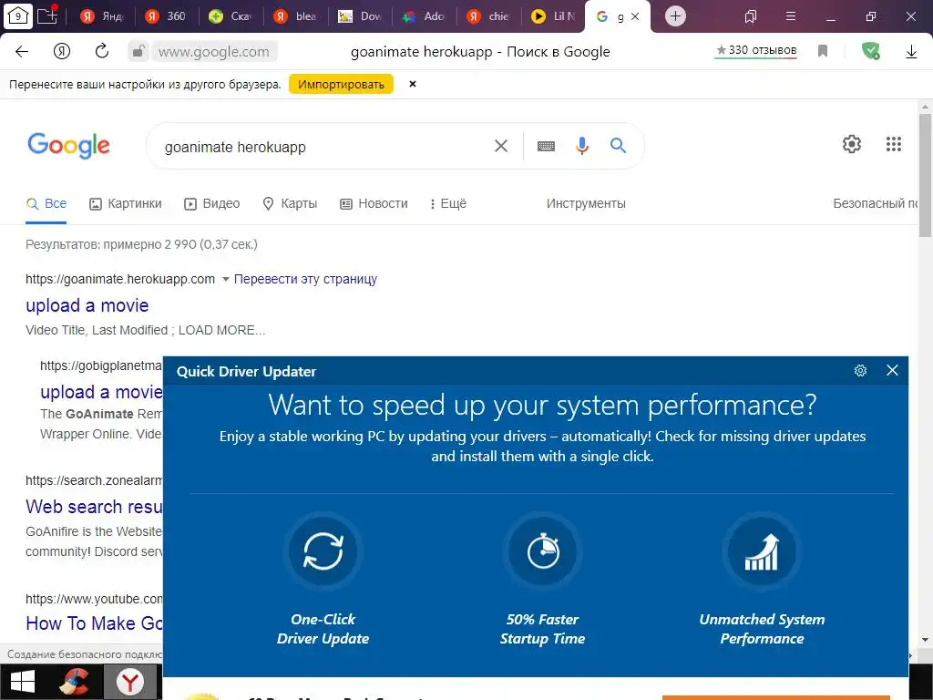933x700 pixels.
Task: Open the on-screen keyboard icon in search box
Action: coord(546,147)
